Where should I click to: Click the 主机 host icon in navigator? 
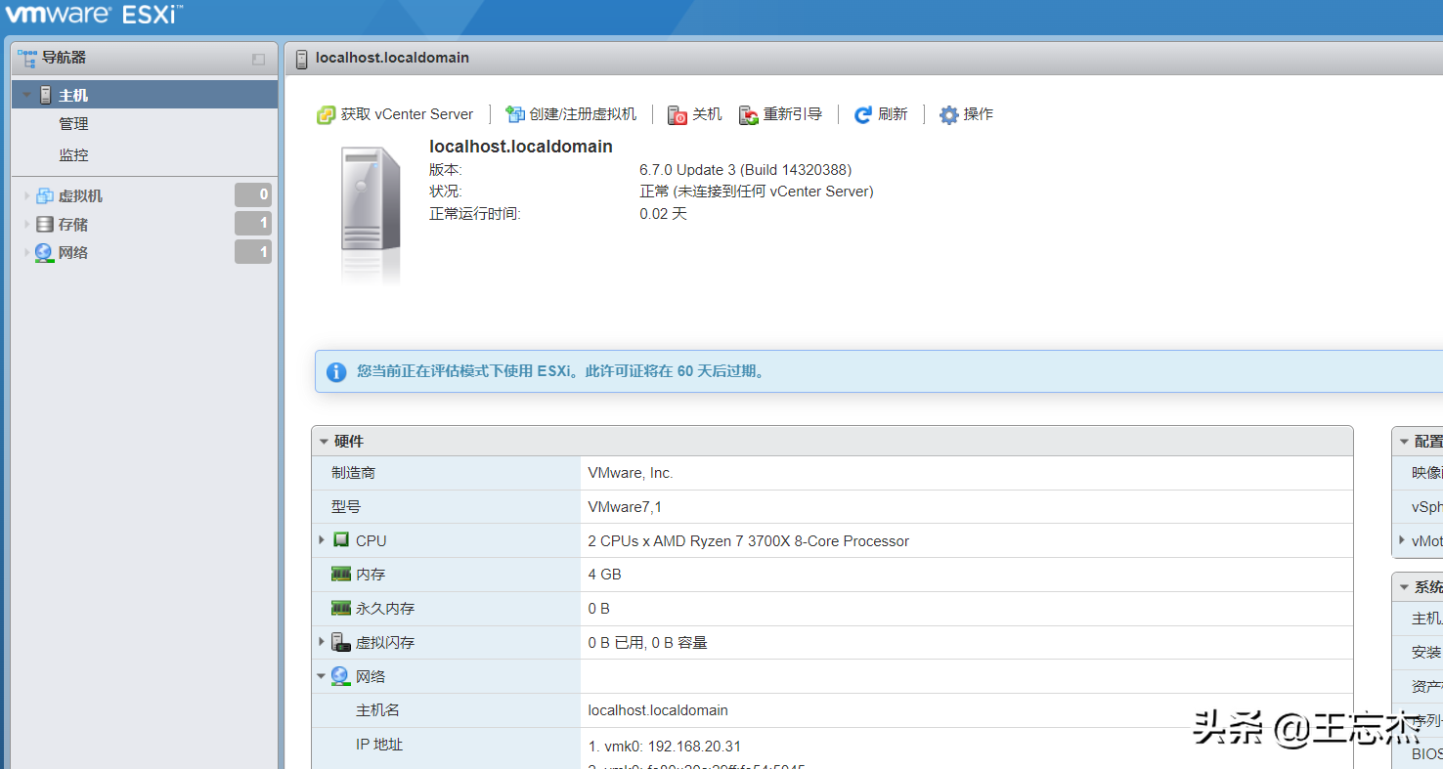[46, 95]
